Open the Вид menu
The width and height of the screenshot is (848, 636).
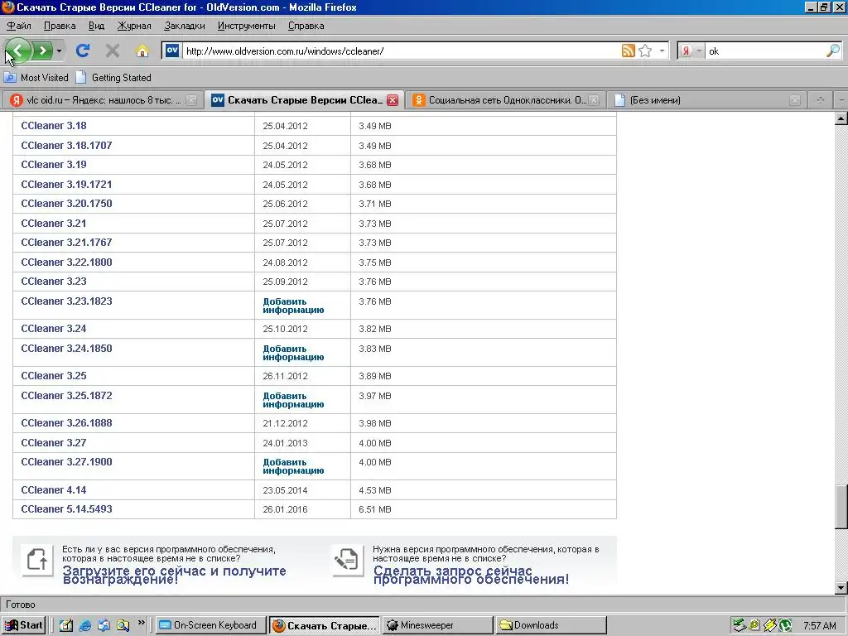coord(96,26)
